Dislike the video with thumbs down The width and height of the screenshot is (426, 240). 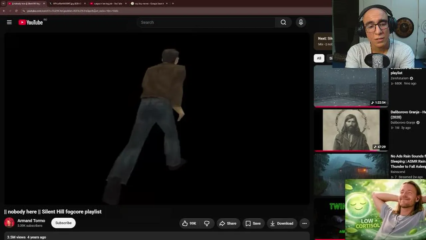point(207,223)
